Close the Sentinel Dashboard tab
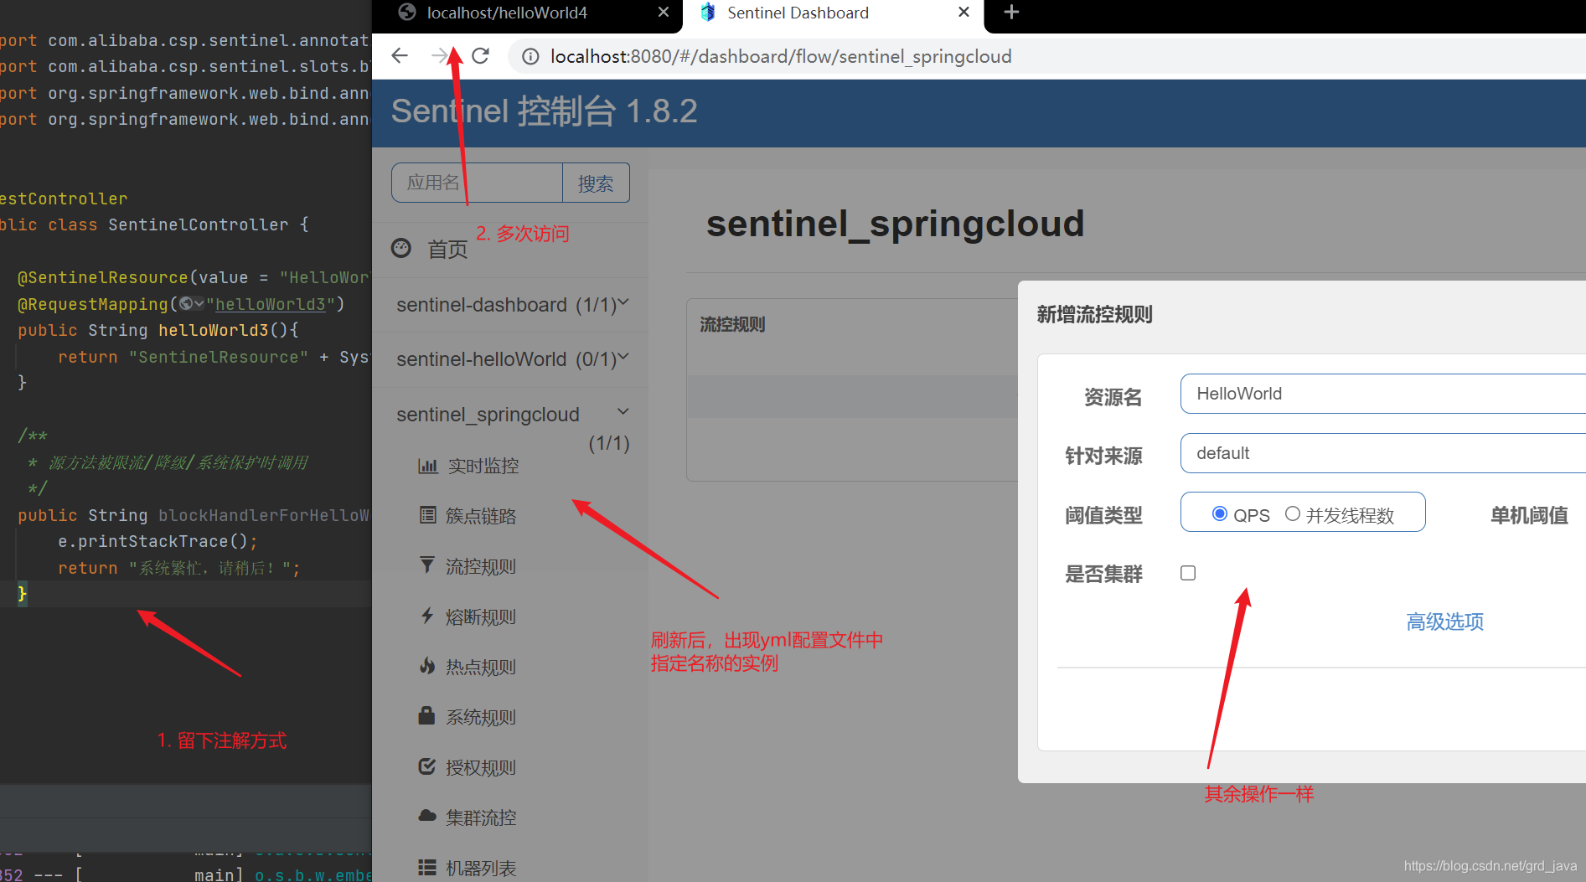 point(963,13)
